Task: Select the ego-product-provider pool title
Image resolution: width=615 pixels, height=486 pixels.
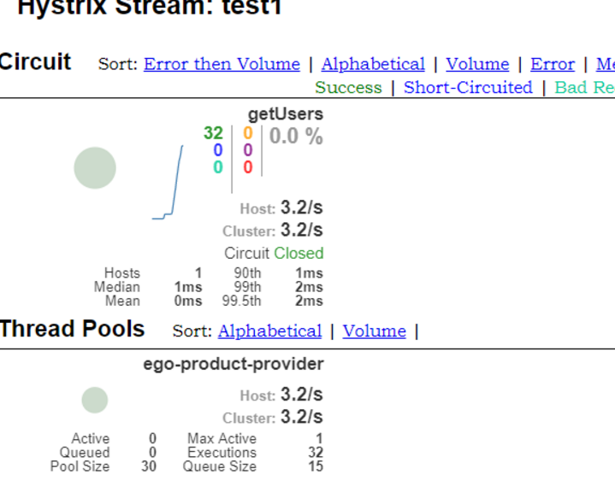Action: point(234,364)
